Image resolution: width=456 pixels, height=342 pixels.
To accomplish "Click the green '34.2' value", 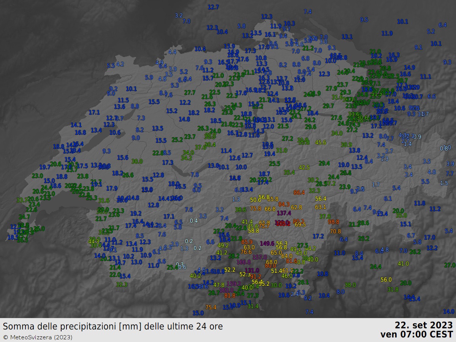I will [x=187, y=158].
